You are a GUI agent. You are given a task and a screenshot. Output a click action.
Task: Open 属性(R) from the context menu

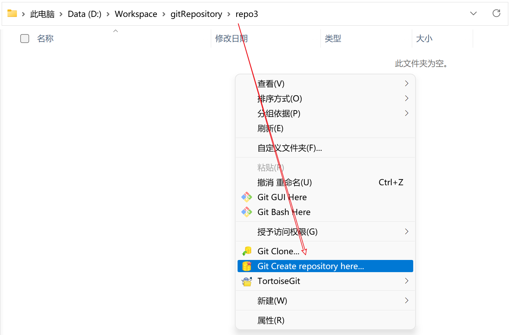[x=271, y=320]
